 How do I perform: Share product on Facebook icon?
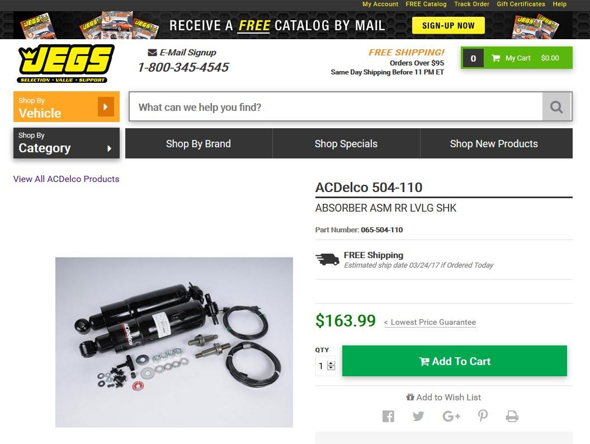388,416
